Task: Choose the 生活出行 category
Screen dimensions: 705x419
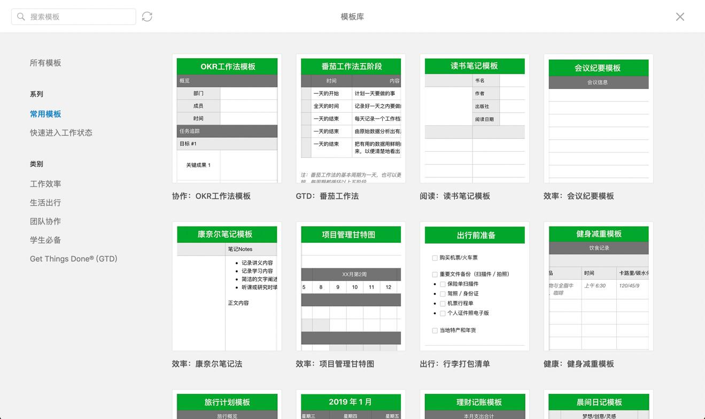Action: click(45, 203)
